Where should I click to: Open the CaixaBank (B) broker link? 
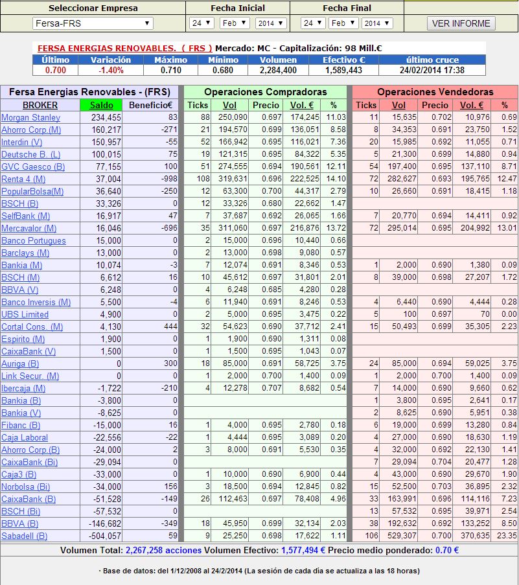29,499
